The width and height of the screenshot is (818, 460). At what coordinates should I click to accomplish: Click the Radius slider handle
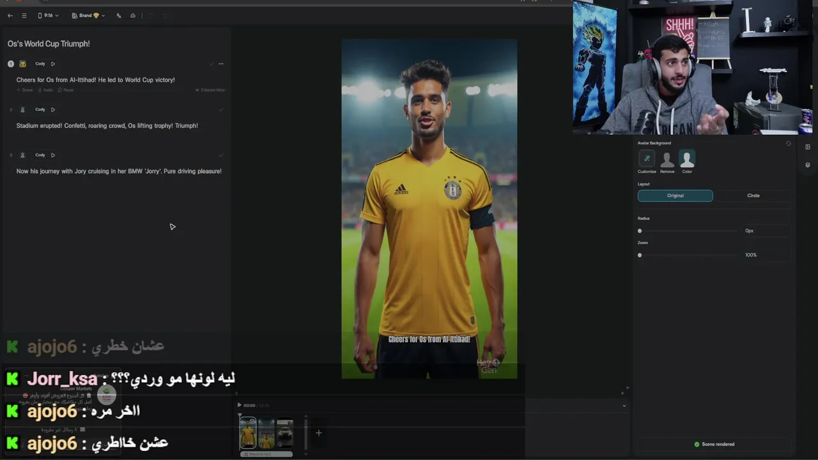[x=640, y=231]
